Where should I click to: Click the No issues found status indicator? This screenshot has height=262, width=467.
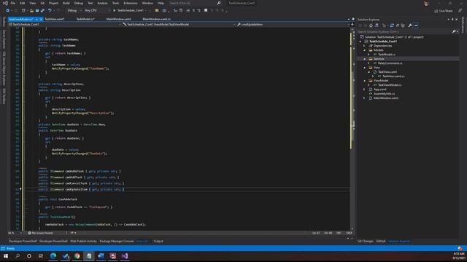pos(40,233)
